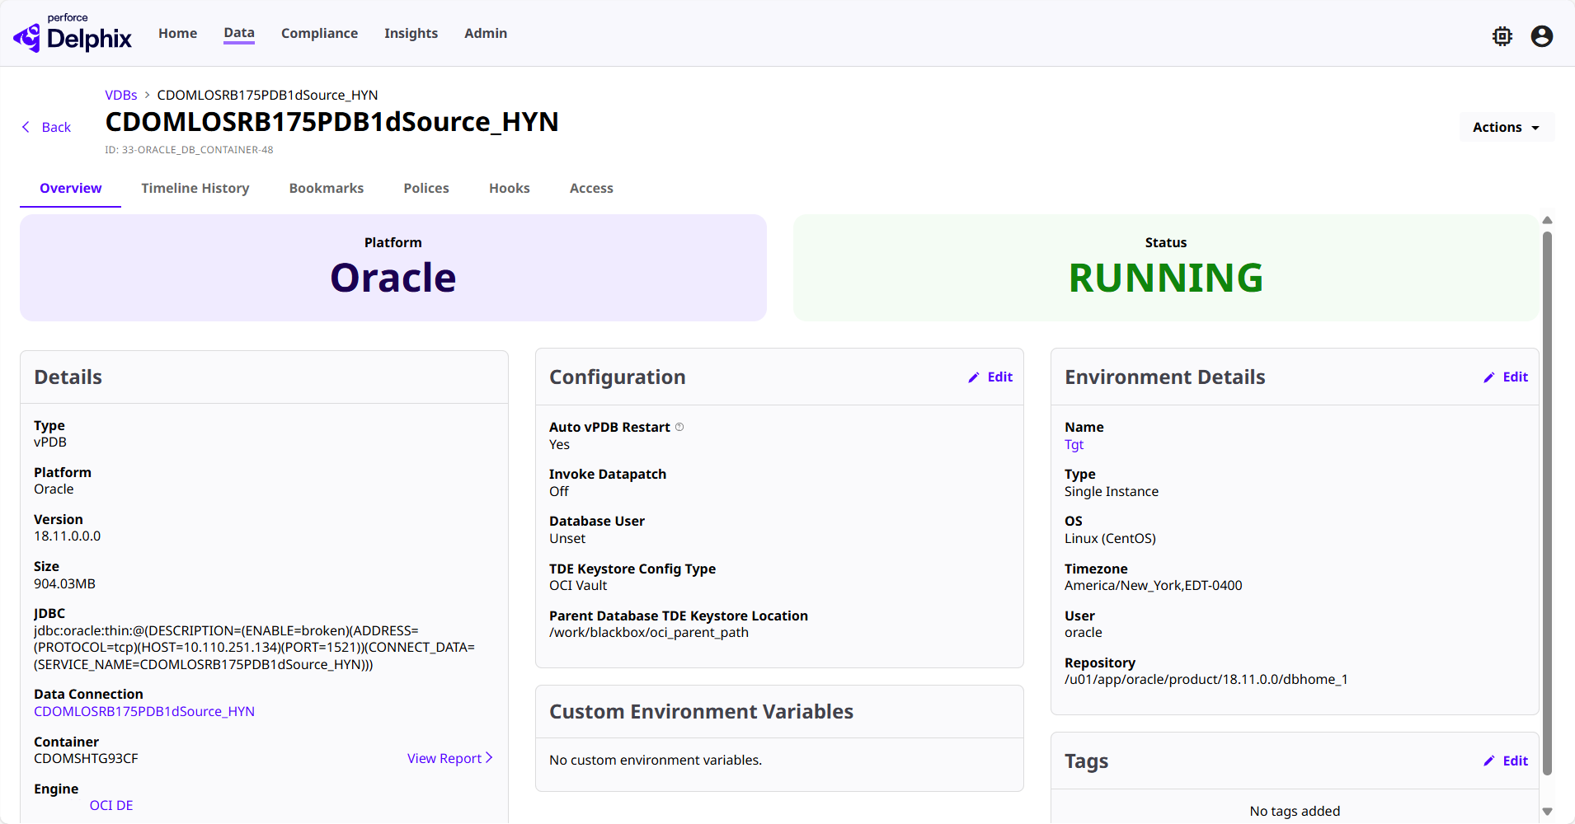Open the CDOMLOSRB175PDB1dSource_HYN data connection link
Screen dimensions: 1575x824
(144, 711)
